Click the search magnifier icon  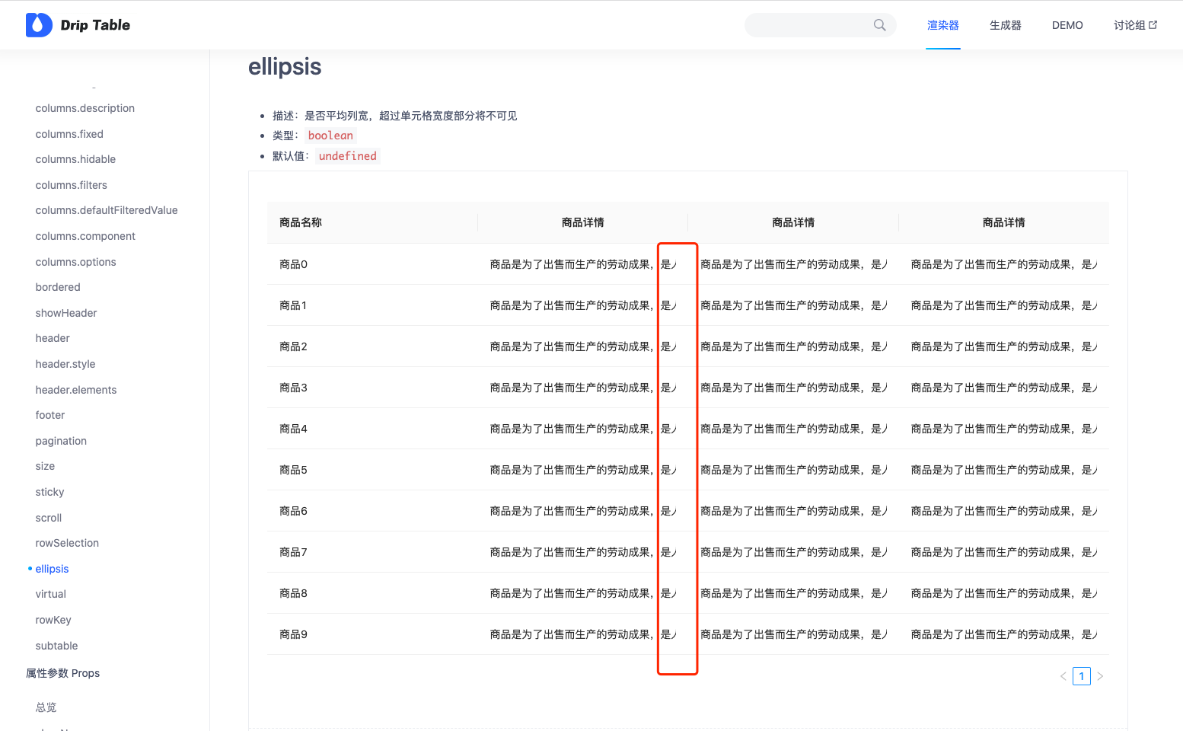(879, 25)
